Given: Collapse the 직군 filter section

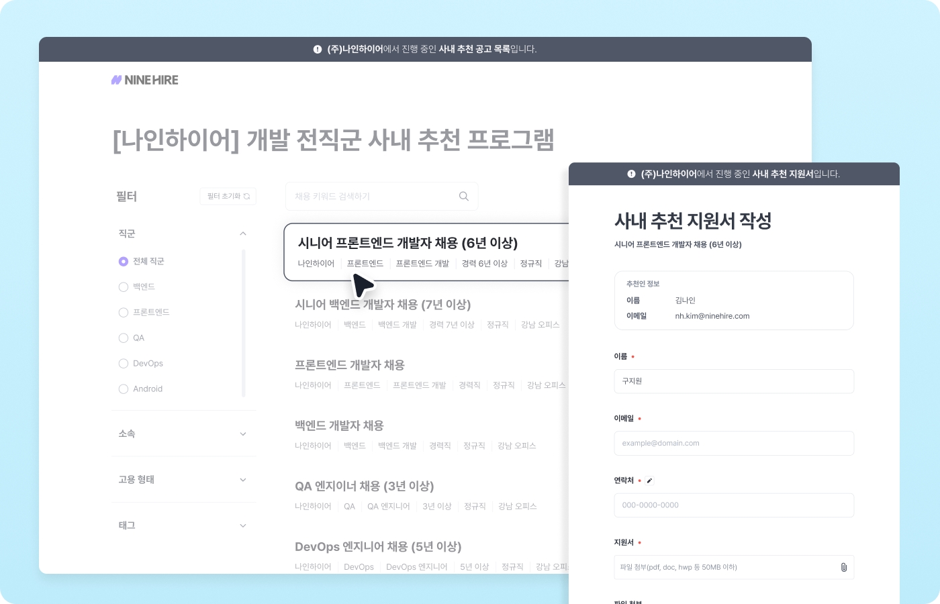Looking at the screenshot, I should [x=243, y=234].
